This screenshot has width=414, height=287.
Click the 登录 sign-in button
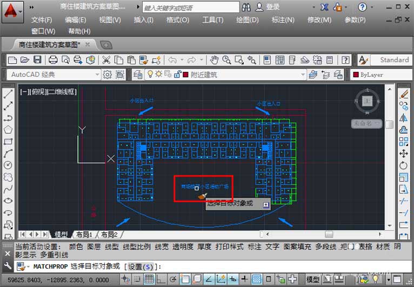pyautogui.click(x=273, y=7)
